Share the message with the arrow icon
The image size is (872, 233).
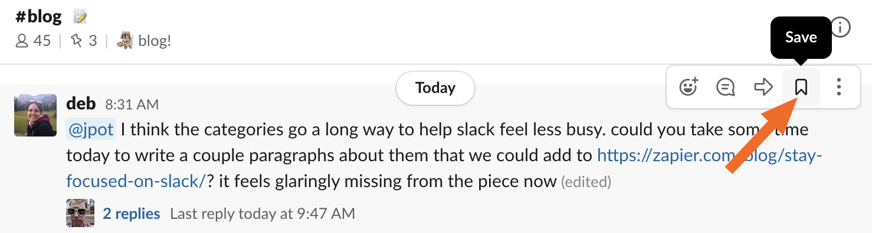763,88
